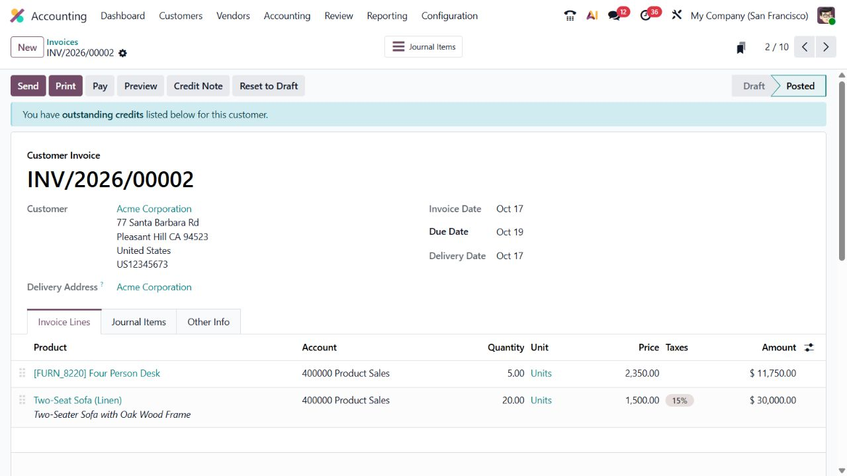Click the Draft status stage
Image resolution: width=847 pixels, height=476 pixels.
[754, 86]
